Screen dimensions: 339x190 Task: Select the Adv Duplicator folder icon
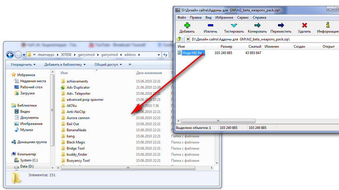point(63,87)
